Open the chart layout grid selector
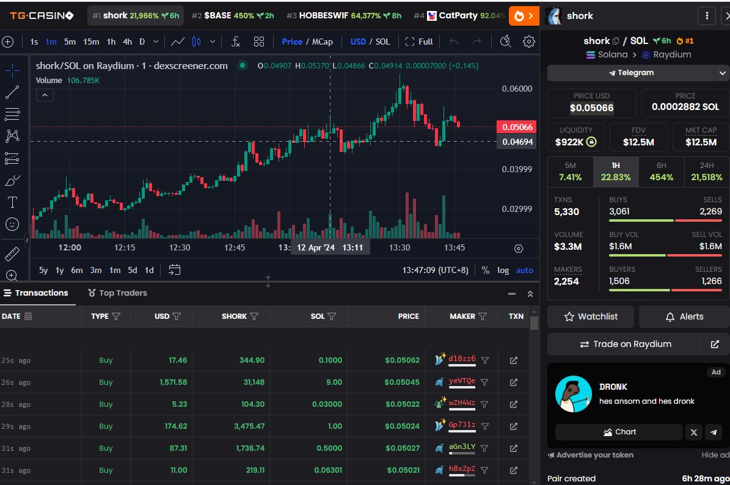Screen dimensions: 730x485 259,42
